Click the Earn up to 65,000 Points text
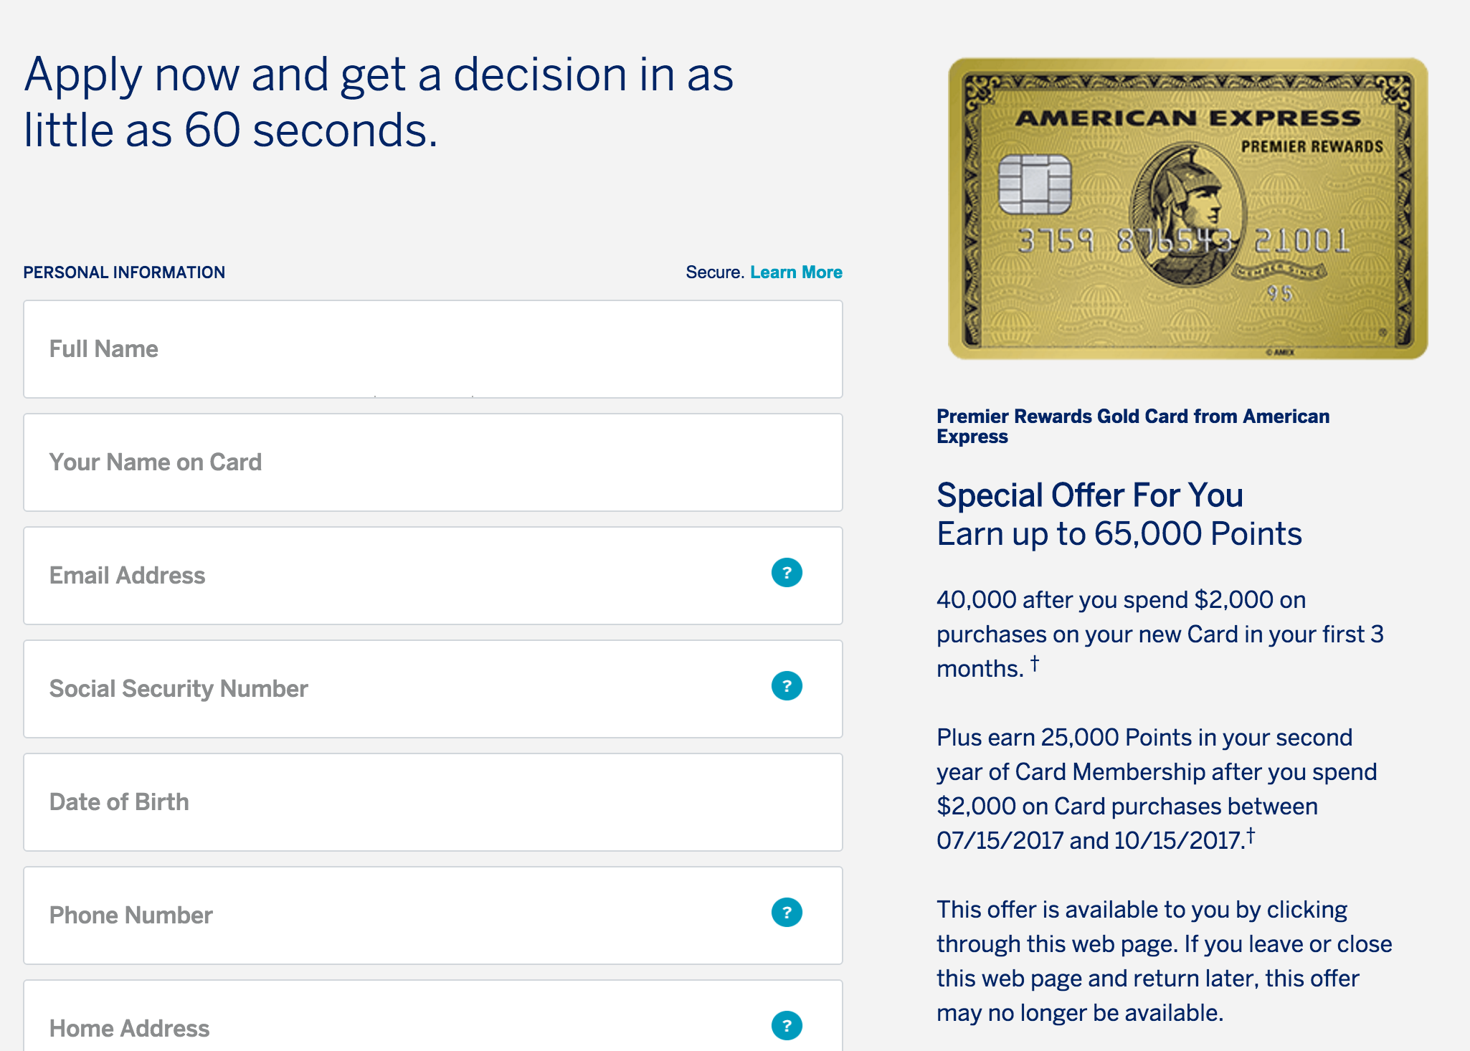 [x=1119, y=534]
